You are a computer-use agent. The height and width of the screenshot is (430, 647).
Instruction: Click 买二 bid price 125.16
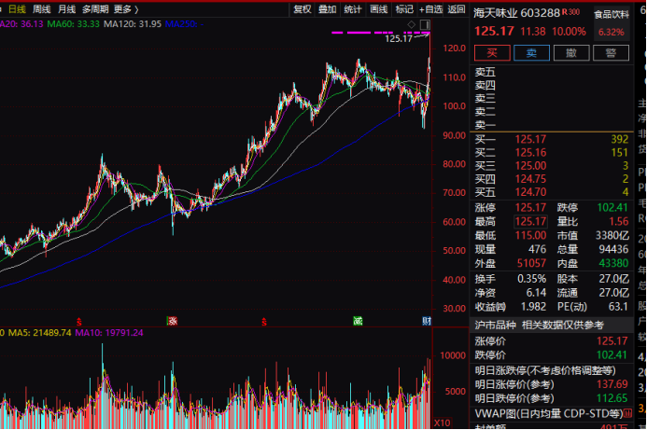530,153
